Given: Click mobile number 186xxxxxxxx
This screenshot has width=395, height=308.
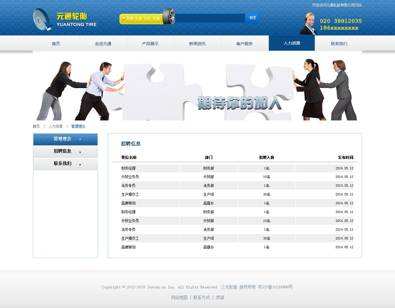Looking at the screenshot, I should [x=339, y=28].
